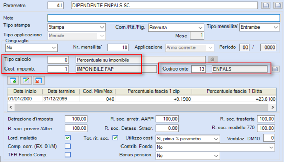Screen dimensions: 284x162
Task: Click the ENPALS ente description field
Action: click(x=240, y=69)
